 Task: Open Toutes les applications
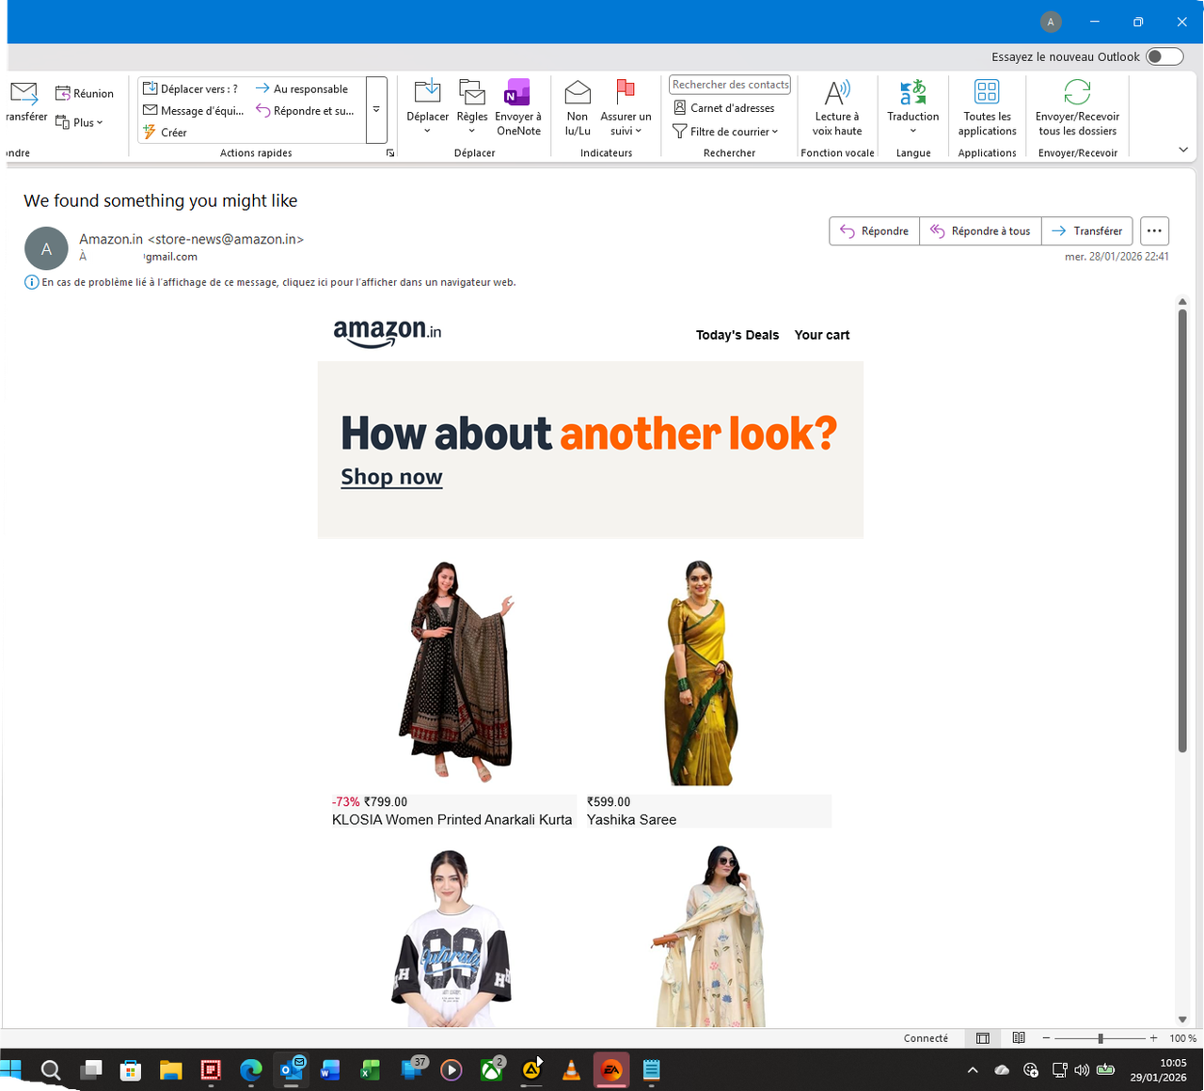(986, 106)
